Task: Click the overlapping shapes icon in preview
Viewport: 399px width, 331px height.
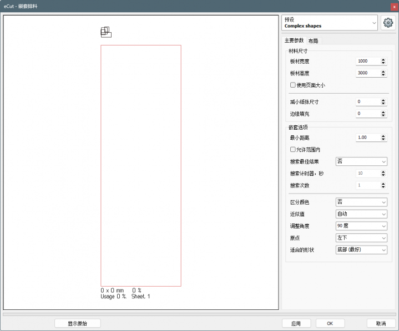Action: (105, 32)
